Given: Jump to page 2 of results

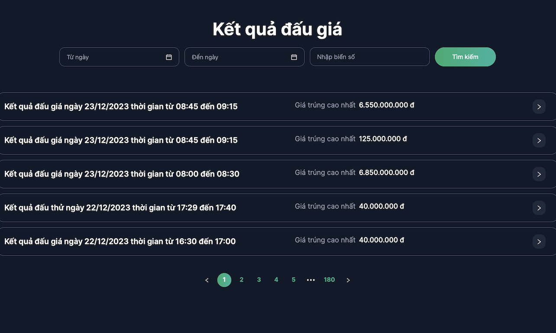Looking at the screenshot, I should click(x=242, y=280).
